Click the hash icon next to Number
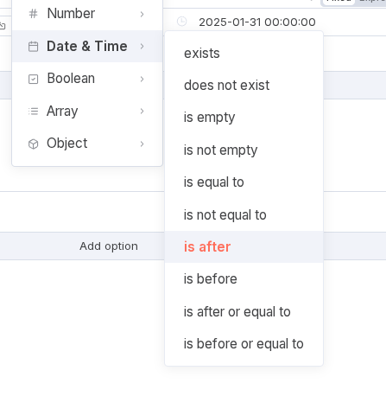 point(33,14)
